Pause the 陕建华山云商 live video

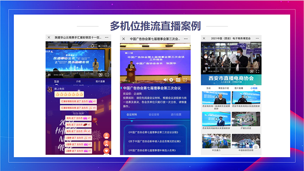49,75
